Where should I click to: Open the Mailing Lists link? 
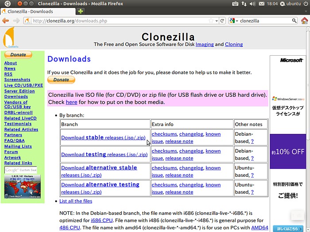pyautogui.click(x=18, y=146)
